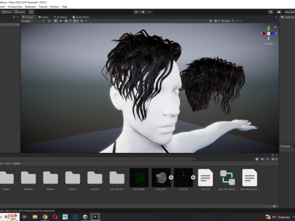Click the blue Z axis of the orientation gizmo
This screenshot has height=221, width=295.
(x=273, y=33)
